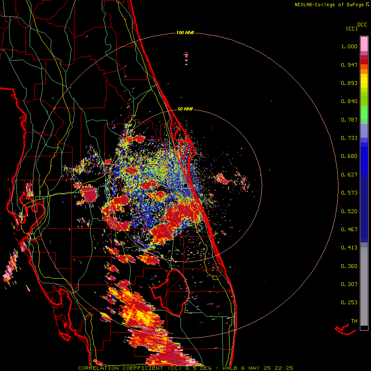Pick the bright green segment of color bar
The image size is (371, 371).
coord(364,113)
